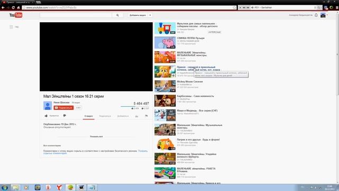
Task: Open the Yandex Browser Y taskbar icon
Action: click(59, 187)
